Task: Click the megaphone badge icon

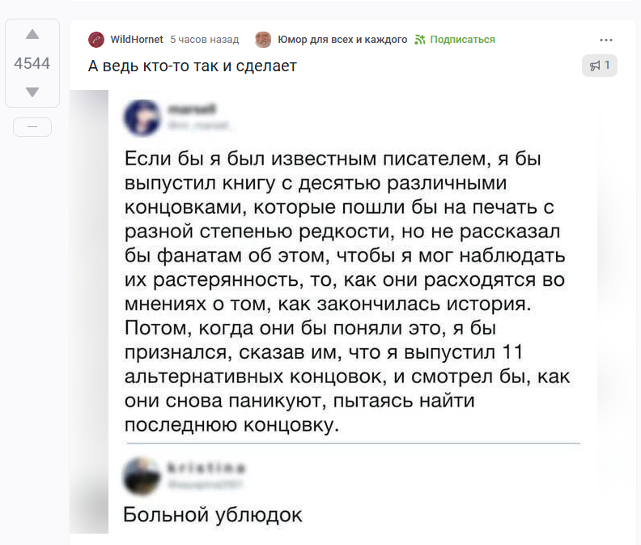Action: coord(595,66)
